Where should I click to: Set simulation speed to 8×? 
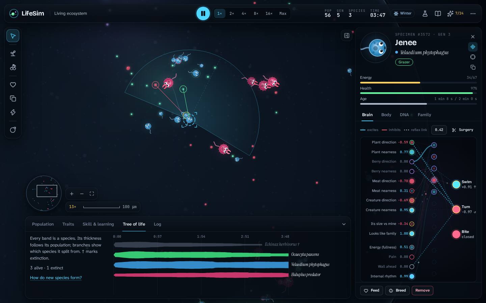point(256,13)
